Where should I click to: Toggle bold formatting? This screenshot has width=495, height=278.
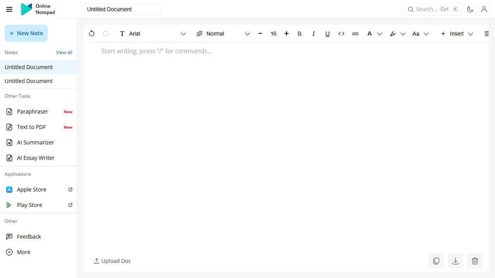point(299,34)
